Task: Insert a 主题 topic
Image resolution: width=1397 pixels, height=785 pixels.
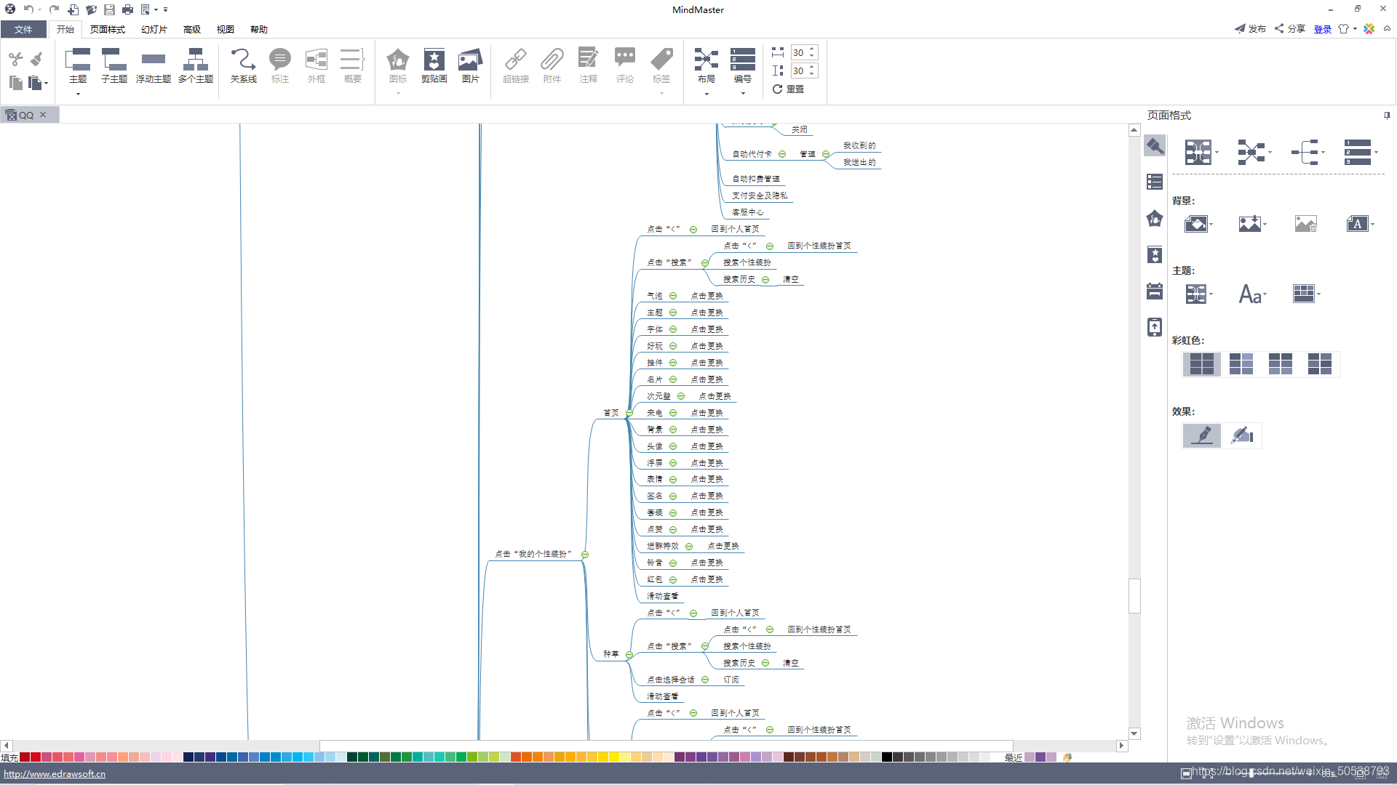Action: click(x=78, y=66)
